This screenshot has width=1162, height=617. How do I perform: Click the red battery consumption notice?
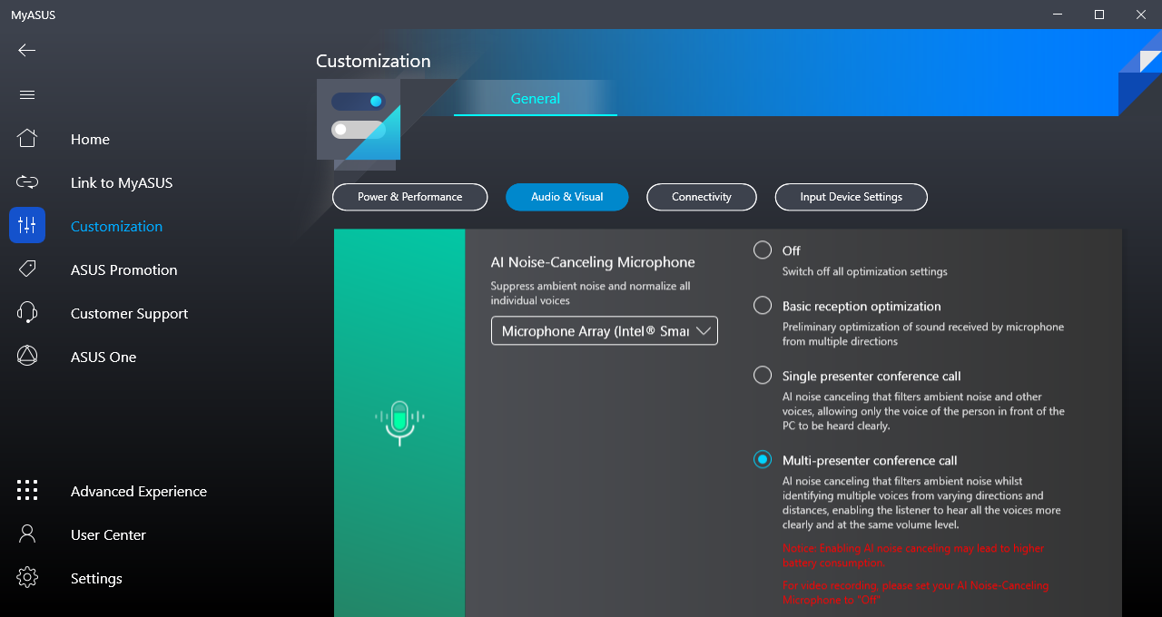click(913, 555)
